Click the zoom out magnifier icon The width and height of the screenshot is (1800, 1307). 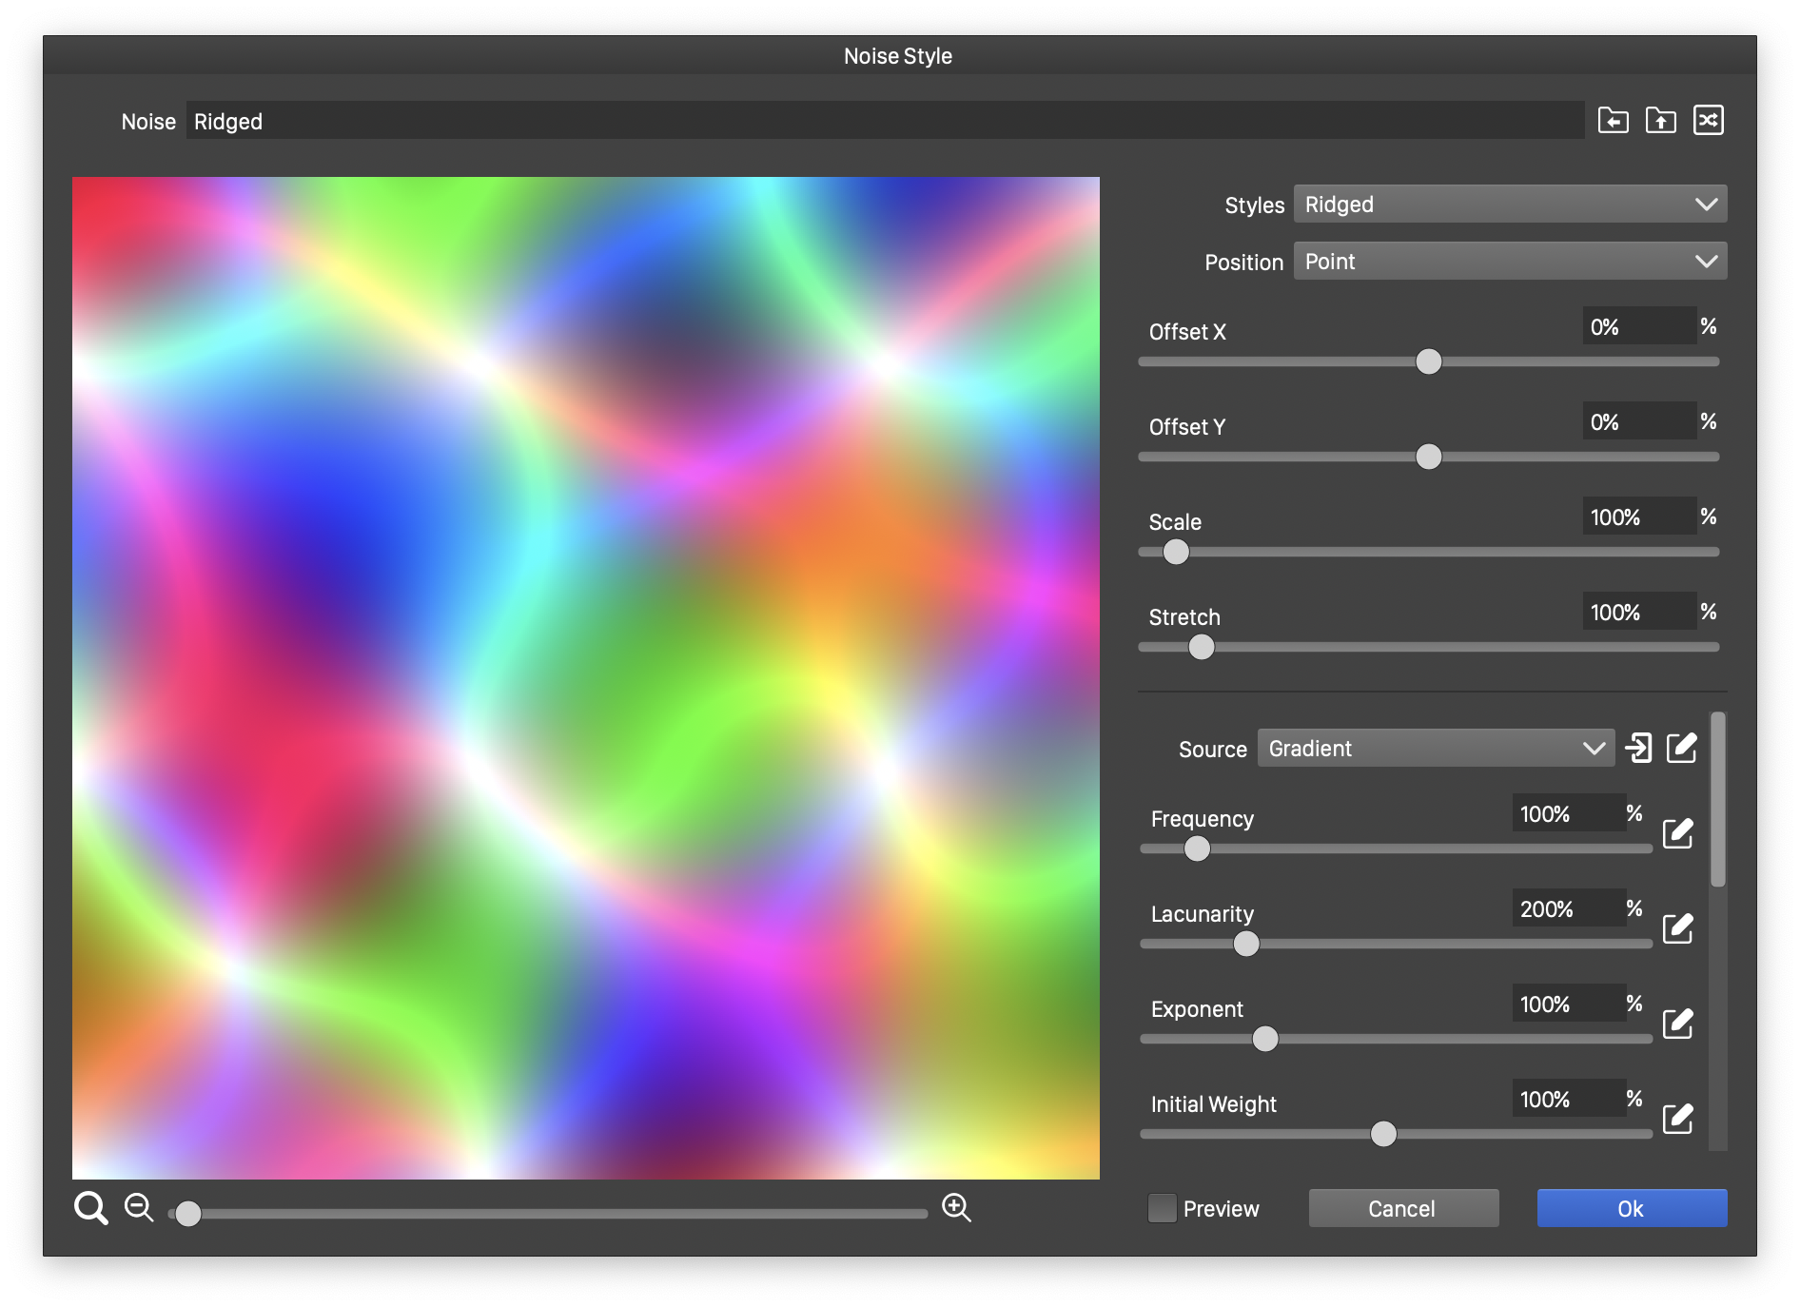click(139, 1208)
